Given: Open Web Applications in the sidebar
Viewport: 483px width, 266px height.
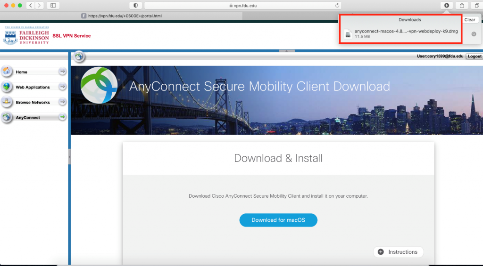Looking at the screenshot, I should point(33,87).
